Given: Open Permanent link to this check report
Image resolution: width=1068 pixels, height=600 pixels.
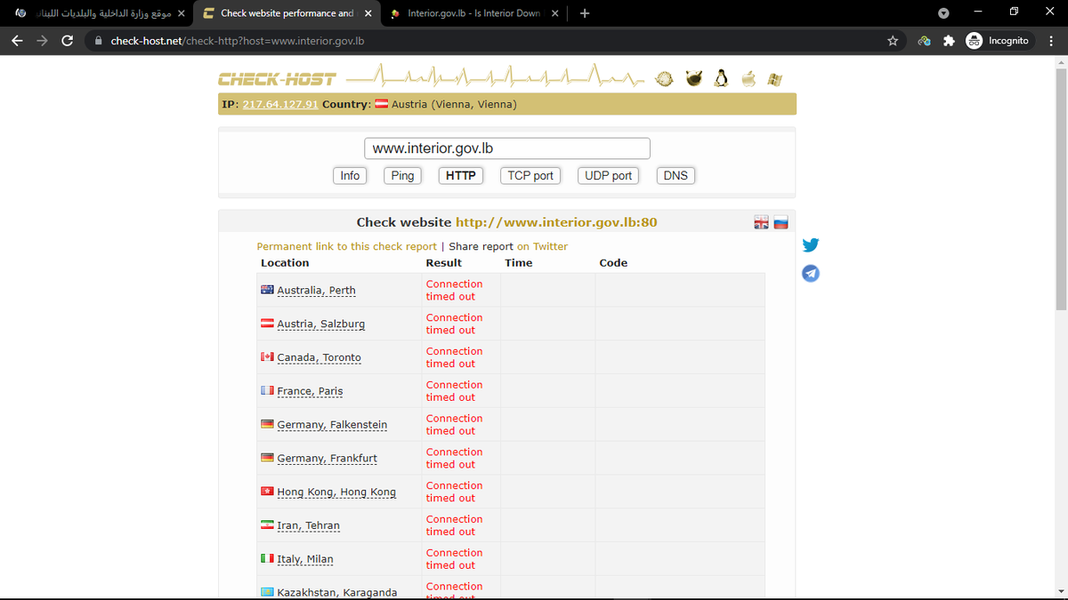Looking at the screenshot, I should coord(347,247).
